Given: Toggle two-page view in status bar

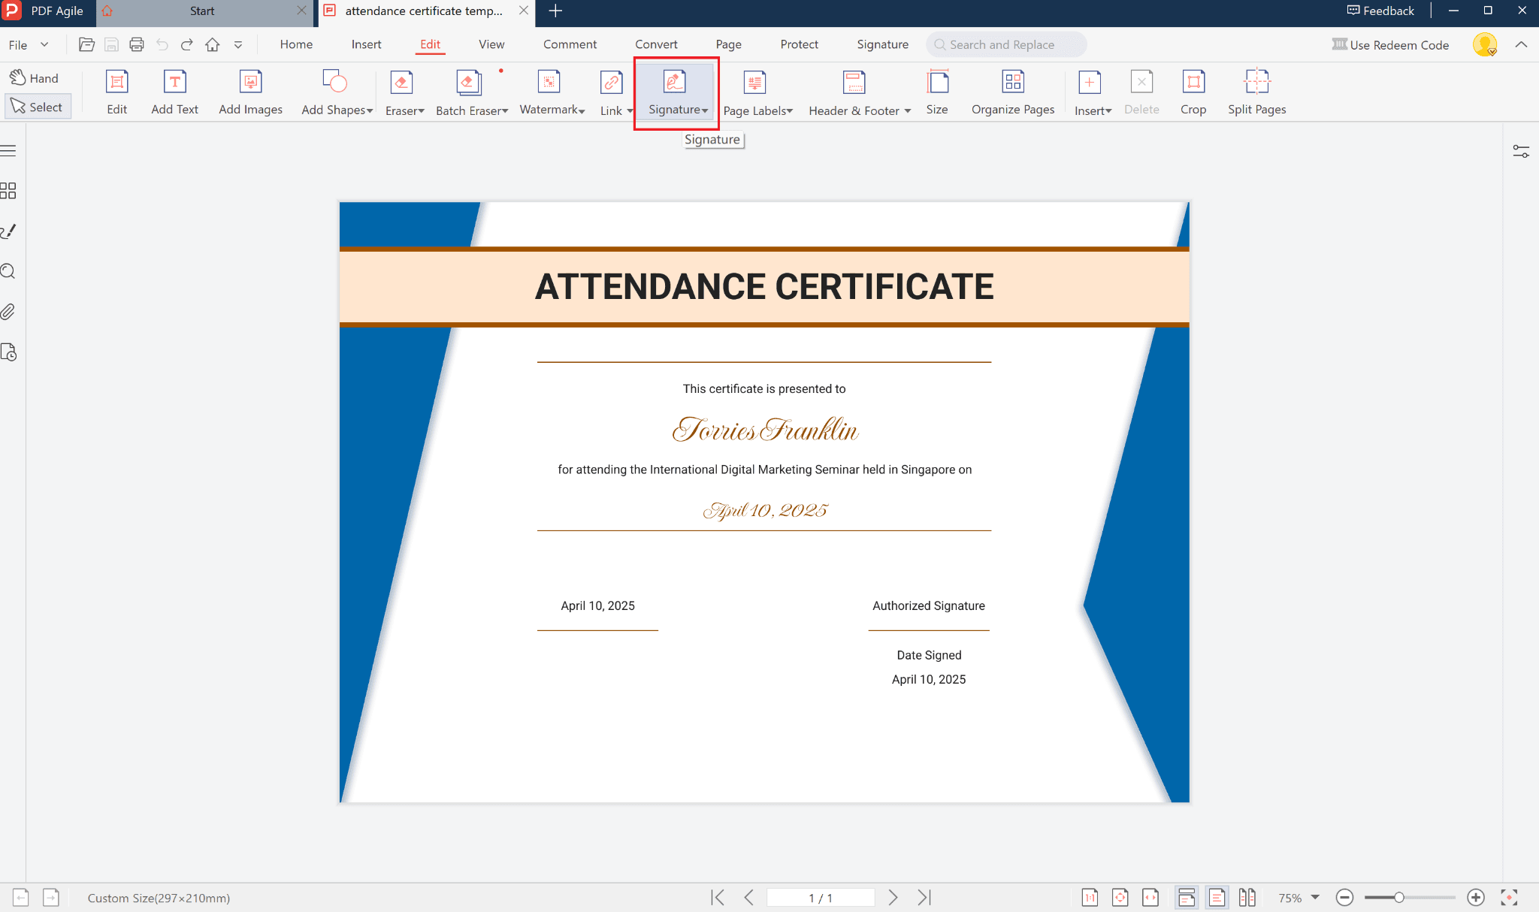Looking at the screenshot, I should 1247,897.
